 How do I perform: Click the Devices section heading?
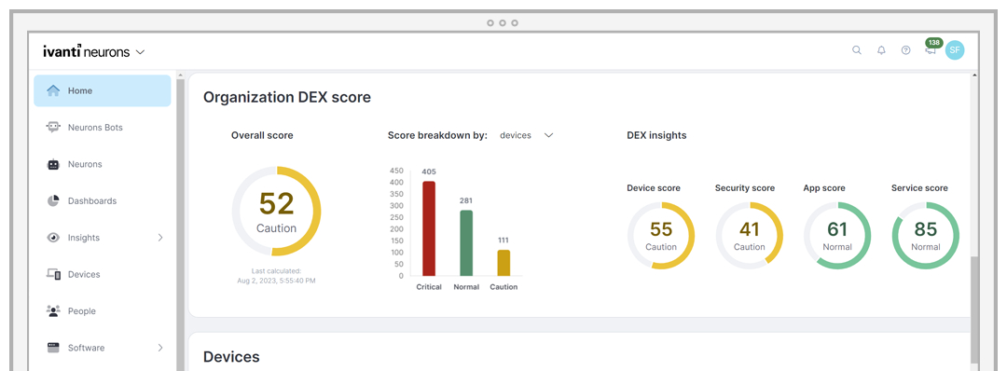point(231,357)
